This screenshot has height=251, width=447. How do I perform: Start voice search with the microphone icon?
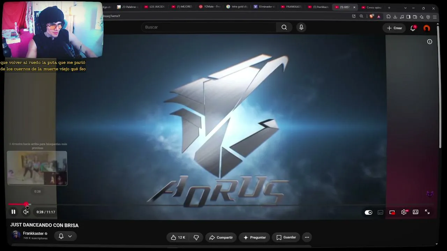point(301,27)
